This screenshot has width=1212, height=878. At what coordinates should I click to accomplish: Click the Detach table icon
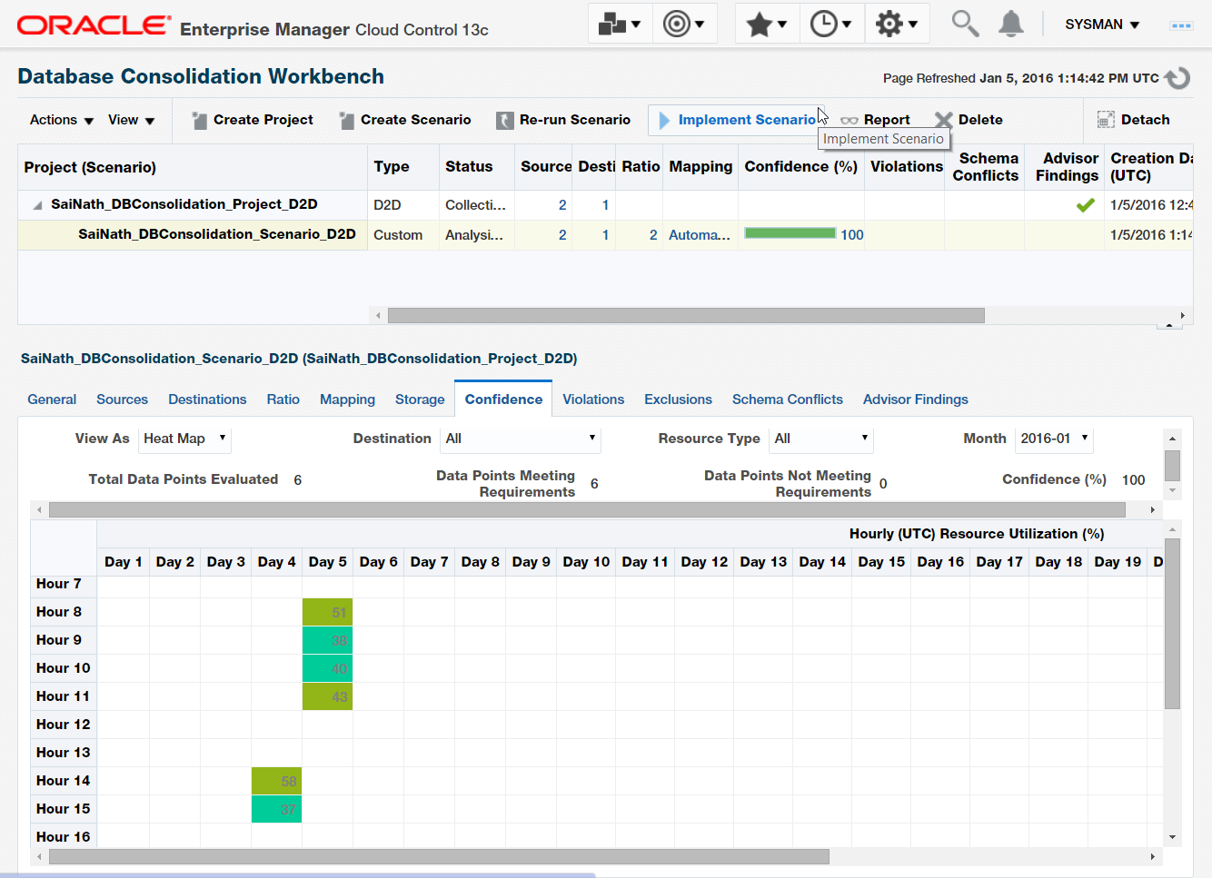(1106, 120)
